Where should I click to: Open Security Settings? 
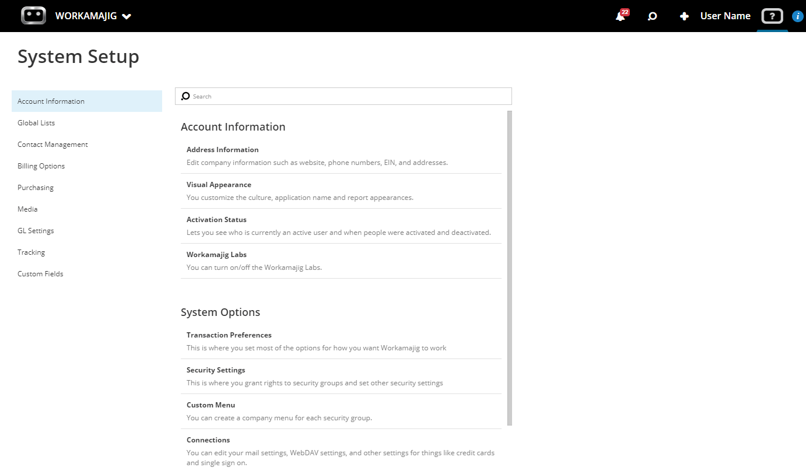point(341,377)
